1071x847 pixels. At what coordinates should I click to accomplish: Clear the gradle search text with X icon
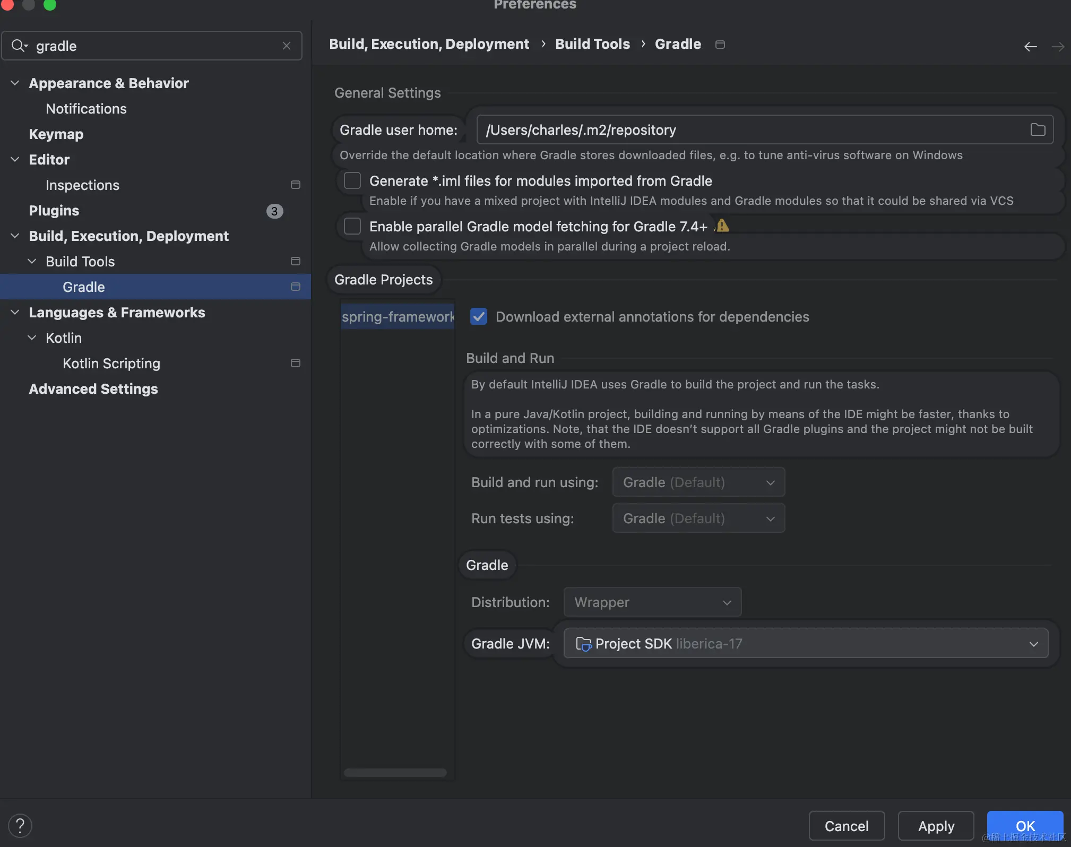click(x=287, y=46)
